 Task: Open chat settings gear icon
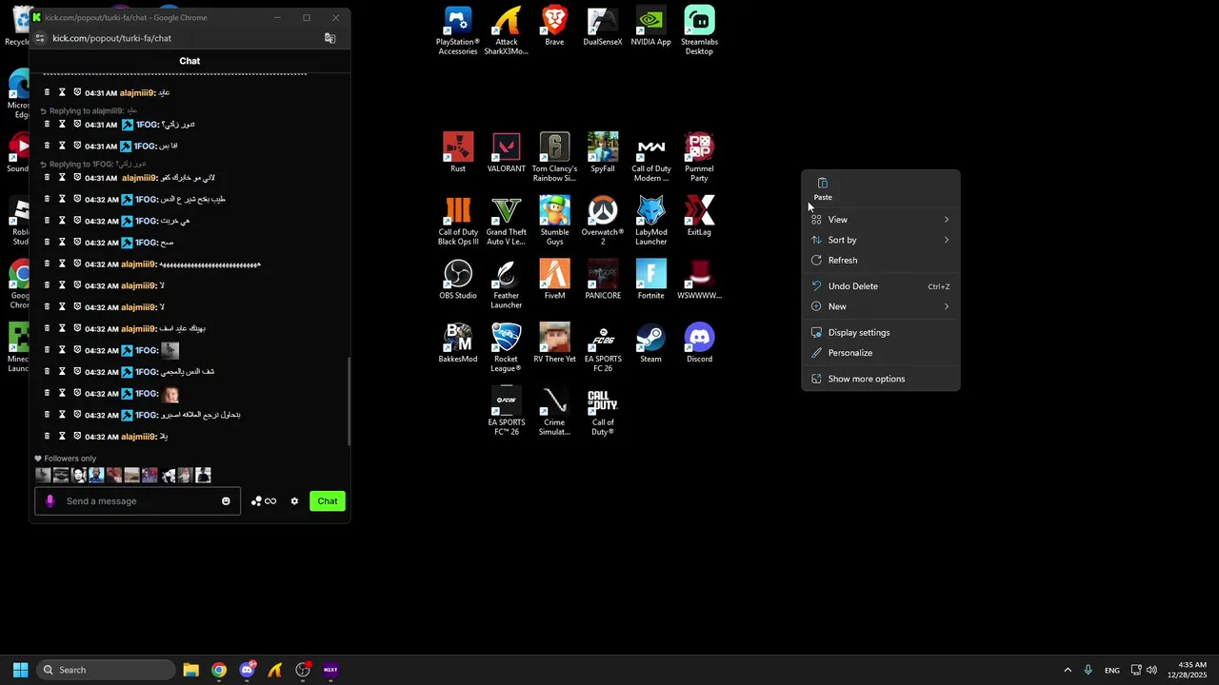(294, 501)
